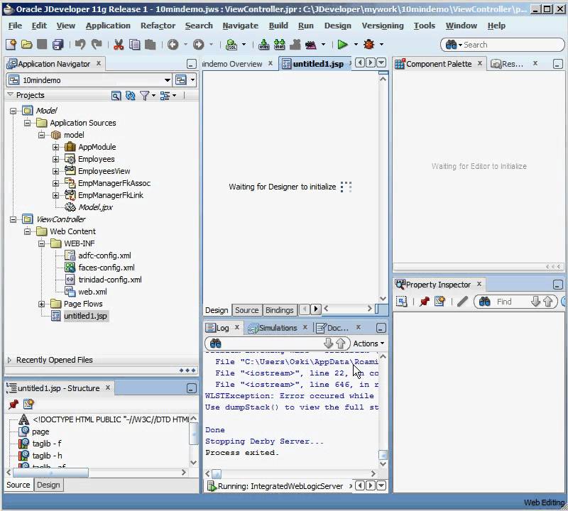Click the green Run icon
Screen dimensions: 568x511
342,45
